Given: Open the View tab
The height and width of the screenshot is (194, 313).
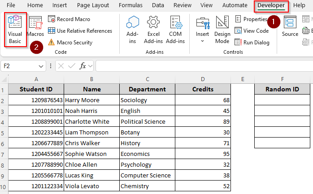Looking at the screenshot, I should pos(206,5).
